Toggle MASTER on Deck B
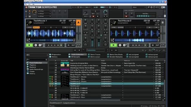Screen dimensions: 191x107 121,27
